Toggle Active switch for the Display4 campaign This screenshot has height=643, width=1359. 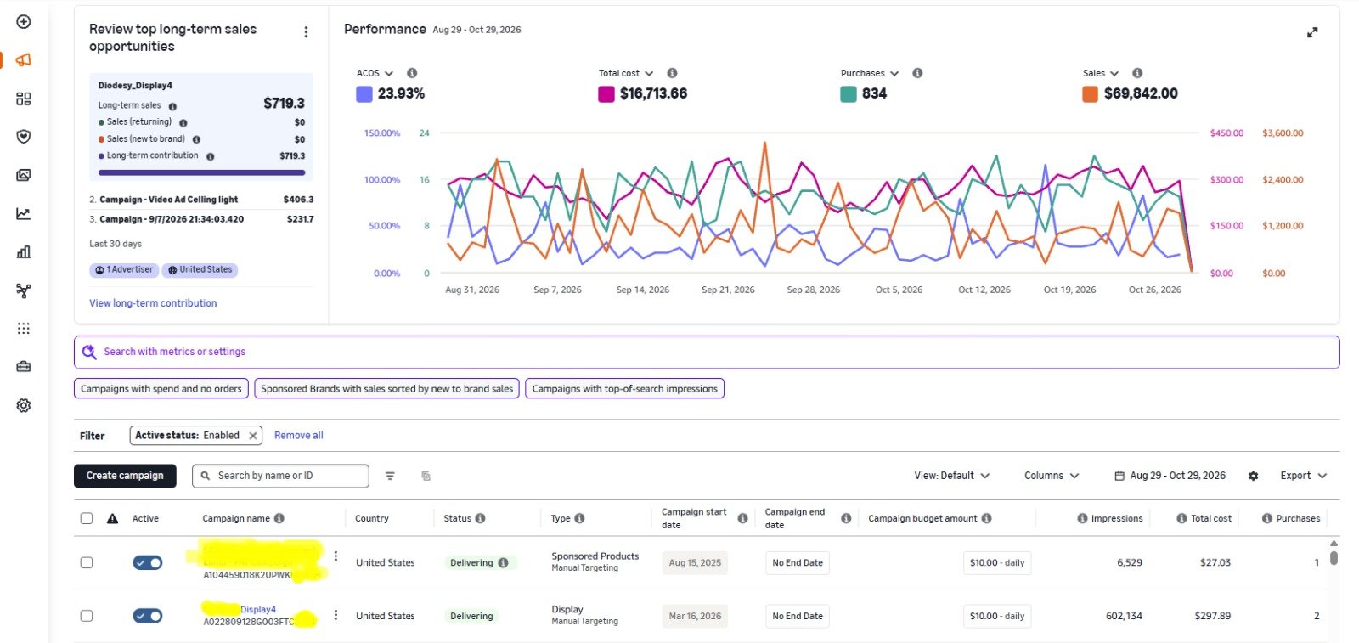pyautogui.click(x=148, y=616)
